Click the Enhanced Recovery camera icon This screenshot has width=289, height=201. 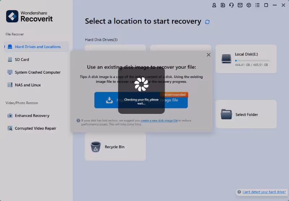[x=10, y=116]
